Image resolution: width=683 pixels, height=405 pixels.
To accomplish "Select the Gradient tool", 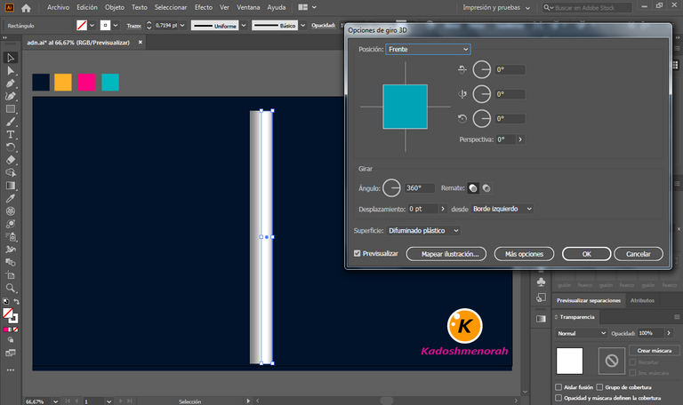I will pyautogui.click(x=11, y=186).
